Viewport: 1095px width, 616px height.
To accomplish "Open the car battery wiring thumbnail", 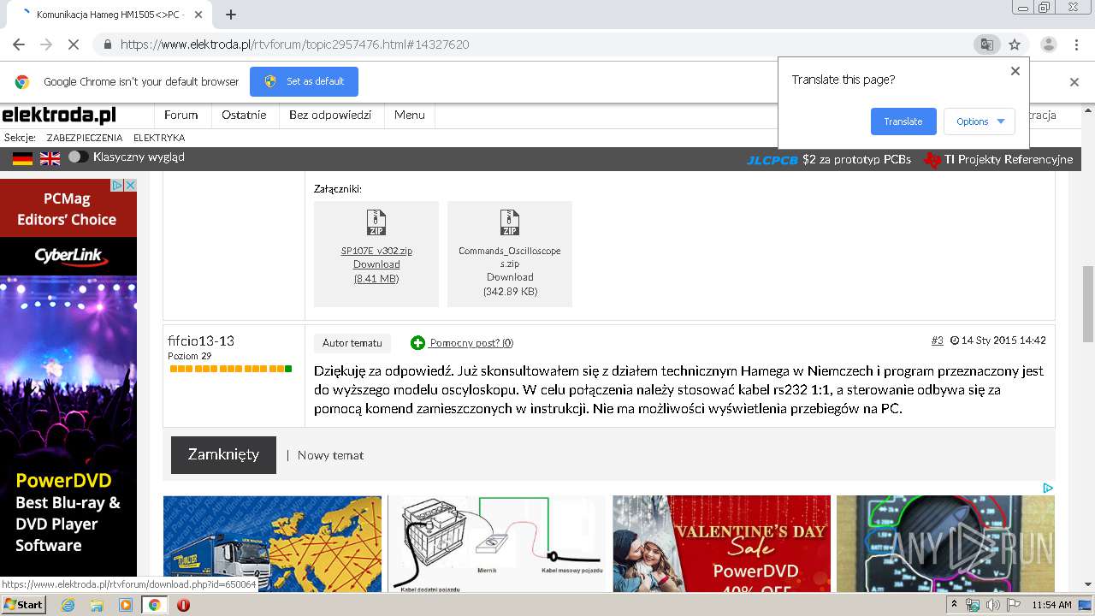I will (496, 543).
